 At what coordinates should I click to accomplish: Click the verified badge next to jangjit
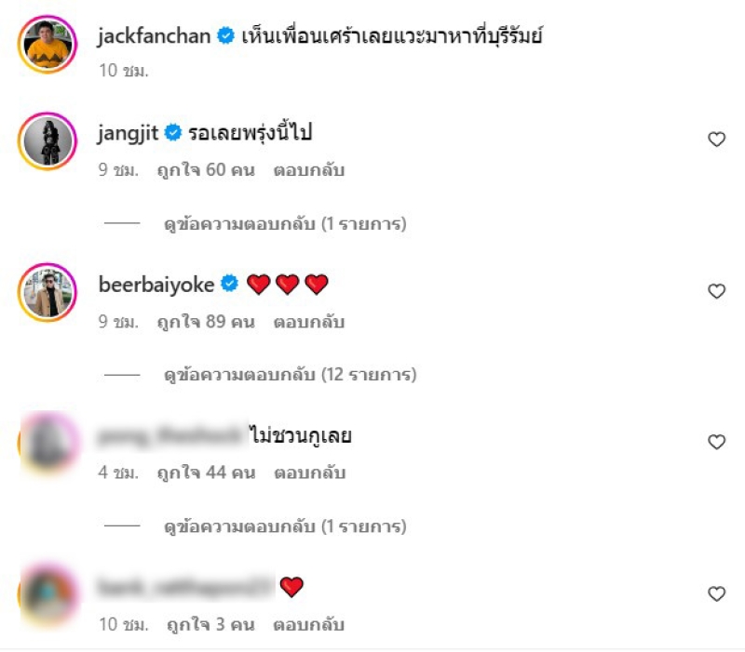tap(173, 132)
